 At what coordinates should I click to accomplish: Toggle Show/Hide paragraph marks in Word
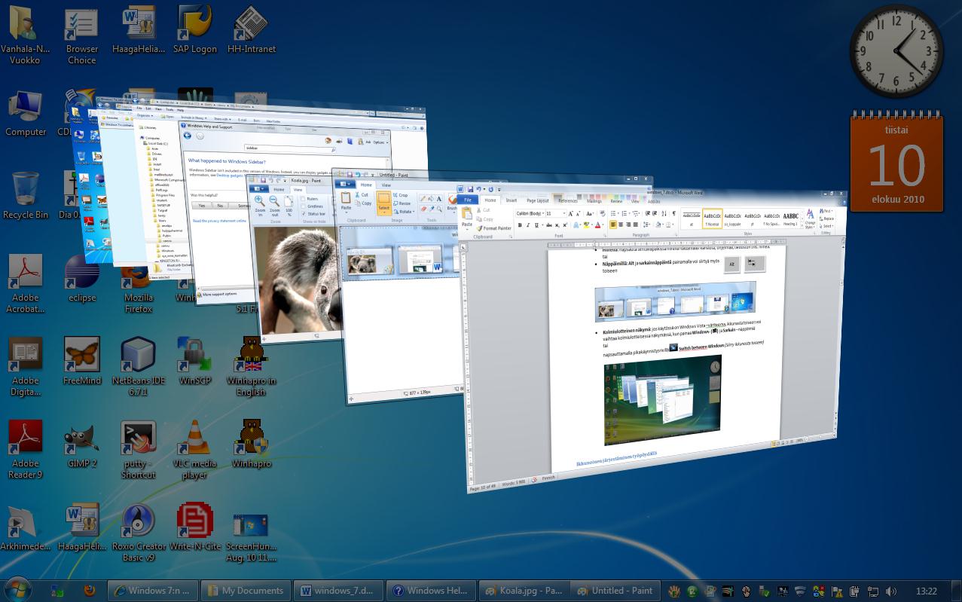(673, 213)
